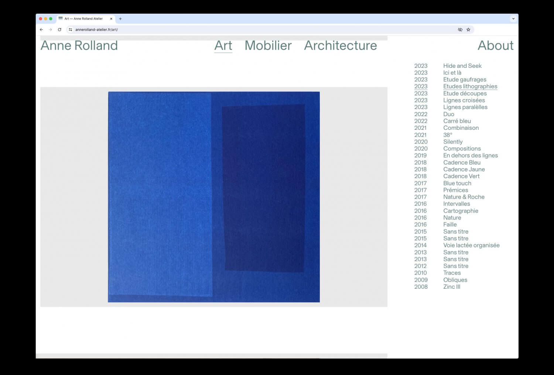
Task: Open the Etude découpes work
Action: click(x=465, y=93)
